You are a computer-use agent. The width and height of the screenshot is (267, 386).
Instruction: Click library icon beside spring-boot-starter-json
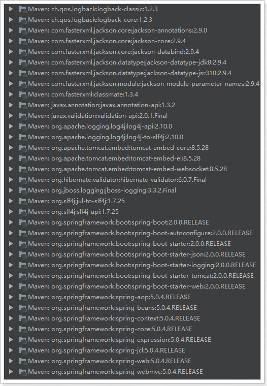click(22, 255)
